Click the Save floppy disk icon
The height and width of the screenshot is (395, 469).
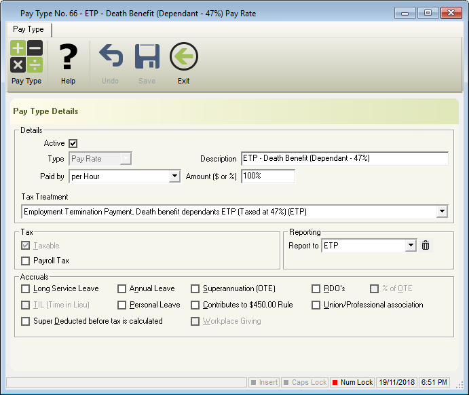tap(147, 56)
